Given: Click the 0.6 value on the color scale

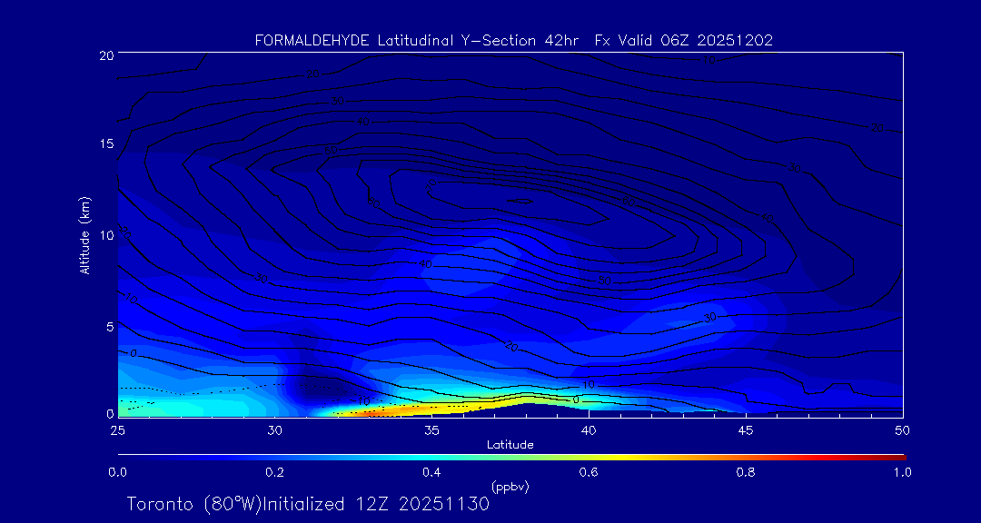Looking at the screenshot, I should point(589,472).
